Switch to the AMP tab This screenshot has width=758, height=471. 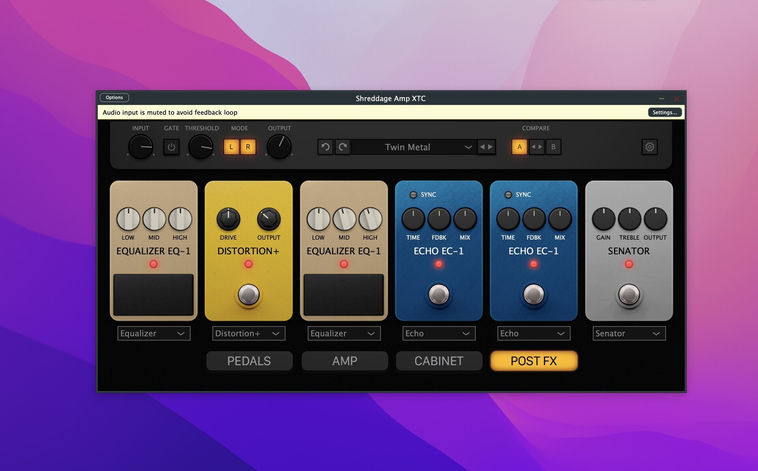pos(345,361)
